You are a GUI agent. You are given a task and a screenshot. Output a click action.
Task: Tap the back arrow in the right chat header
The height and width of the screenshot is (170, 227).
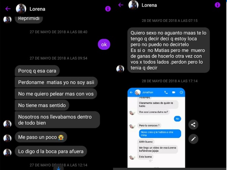pos(121,5)
